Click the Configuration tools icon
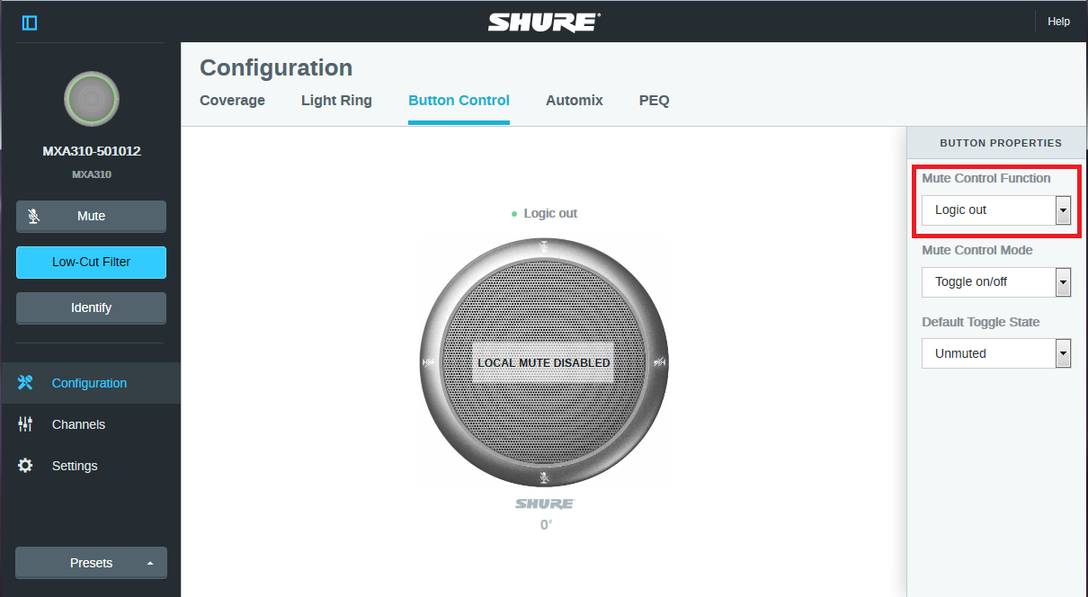The image size is (1088, 597). pyautogui.click(x=25, y=383)
